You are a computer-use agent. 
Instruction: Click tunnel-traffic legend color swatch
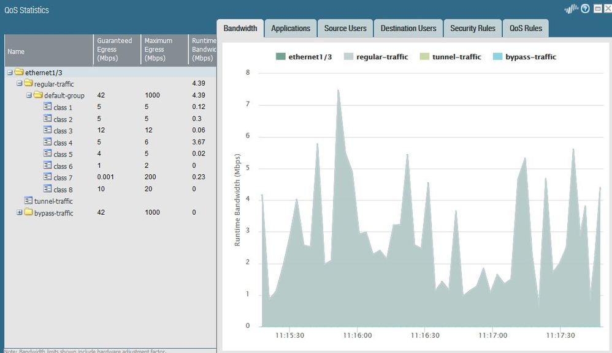[x=424, y=57]
